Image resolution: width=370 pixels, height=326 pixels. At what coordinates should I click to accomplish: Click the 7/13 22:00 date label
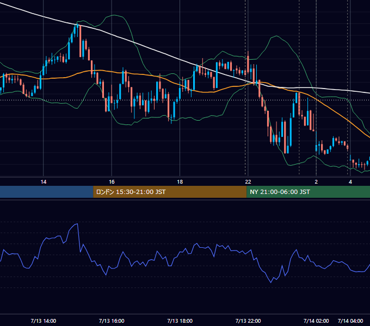tap(248, 321)
